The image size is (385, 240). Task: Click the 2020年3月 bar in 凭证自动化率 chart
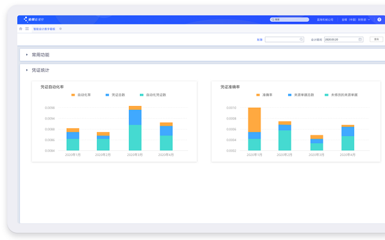point(135,128)
